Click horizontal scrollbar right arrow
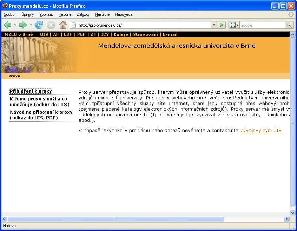Image resolution: width=297 pixels, height=231 pixels. [287, 219]
